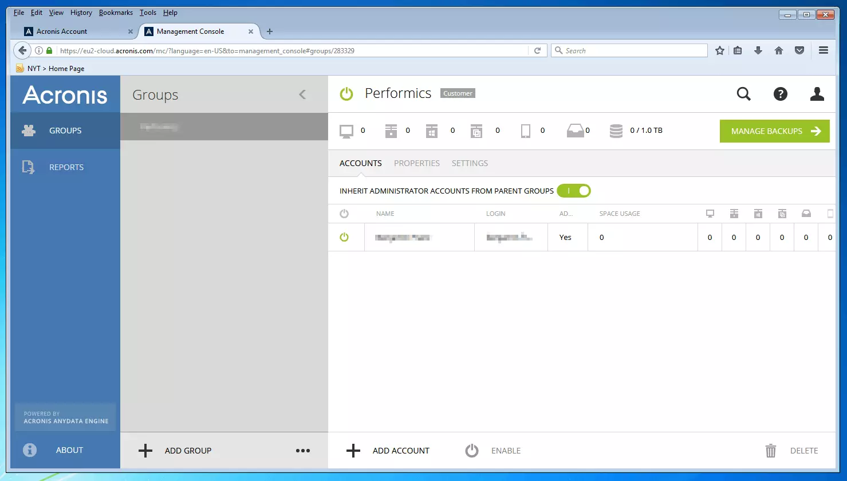847x481 pixels.
Task: Click green power icon beside Performics title
Action: click(x=346, y=94)
